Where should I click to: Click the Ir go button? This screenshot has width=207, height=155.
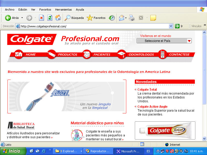(179, 26)
